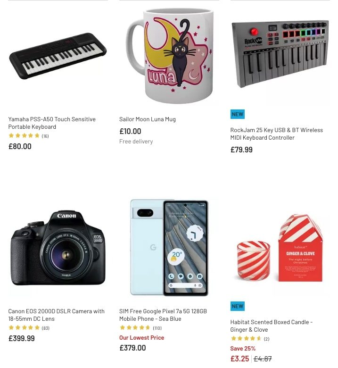Click the Save 25% label on candle

click(243, 349)
